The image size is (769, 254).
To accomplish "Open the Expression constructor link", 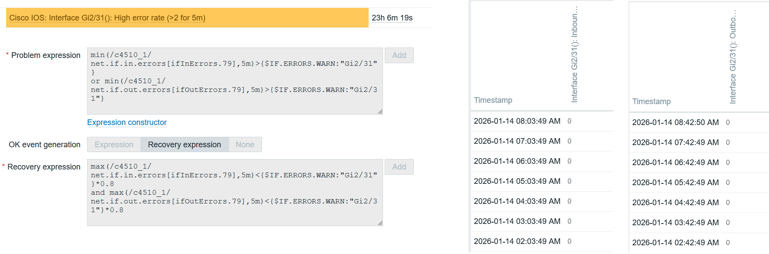I will tap(127, 122).
